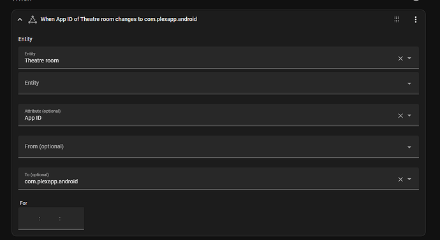The image size is (440, 240).
Task: Open the To (optional) dropdown arrow
Action: tap(409, 179)
